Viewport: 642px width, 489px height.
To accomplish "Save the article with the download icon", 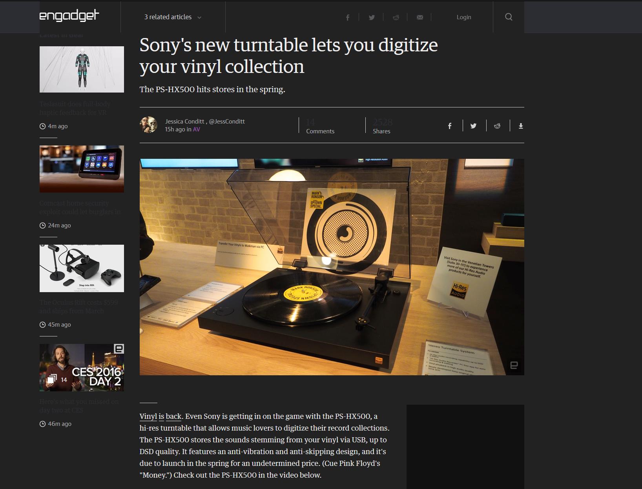I will pos(521,126).
